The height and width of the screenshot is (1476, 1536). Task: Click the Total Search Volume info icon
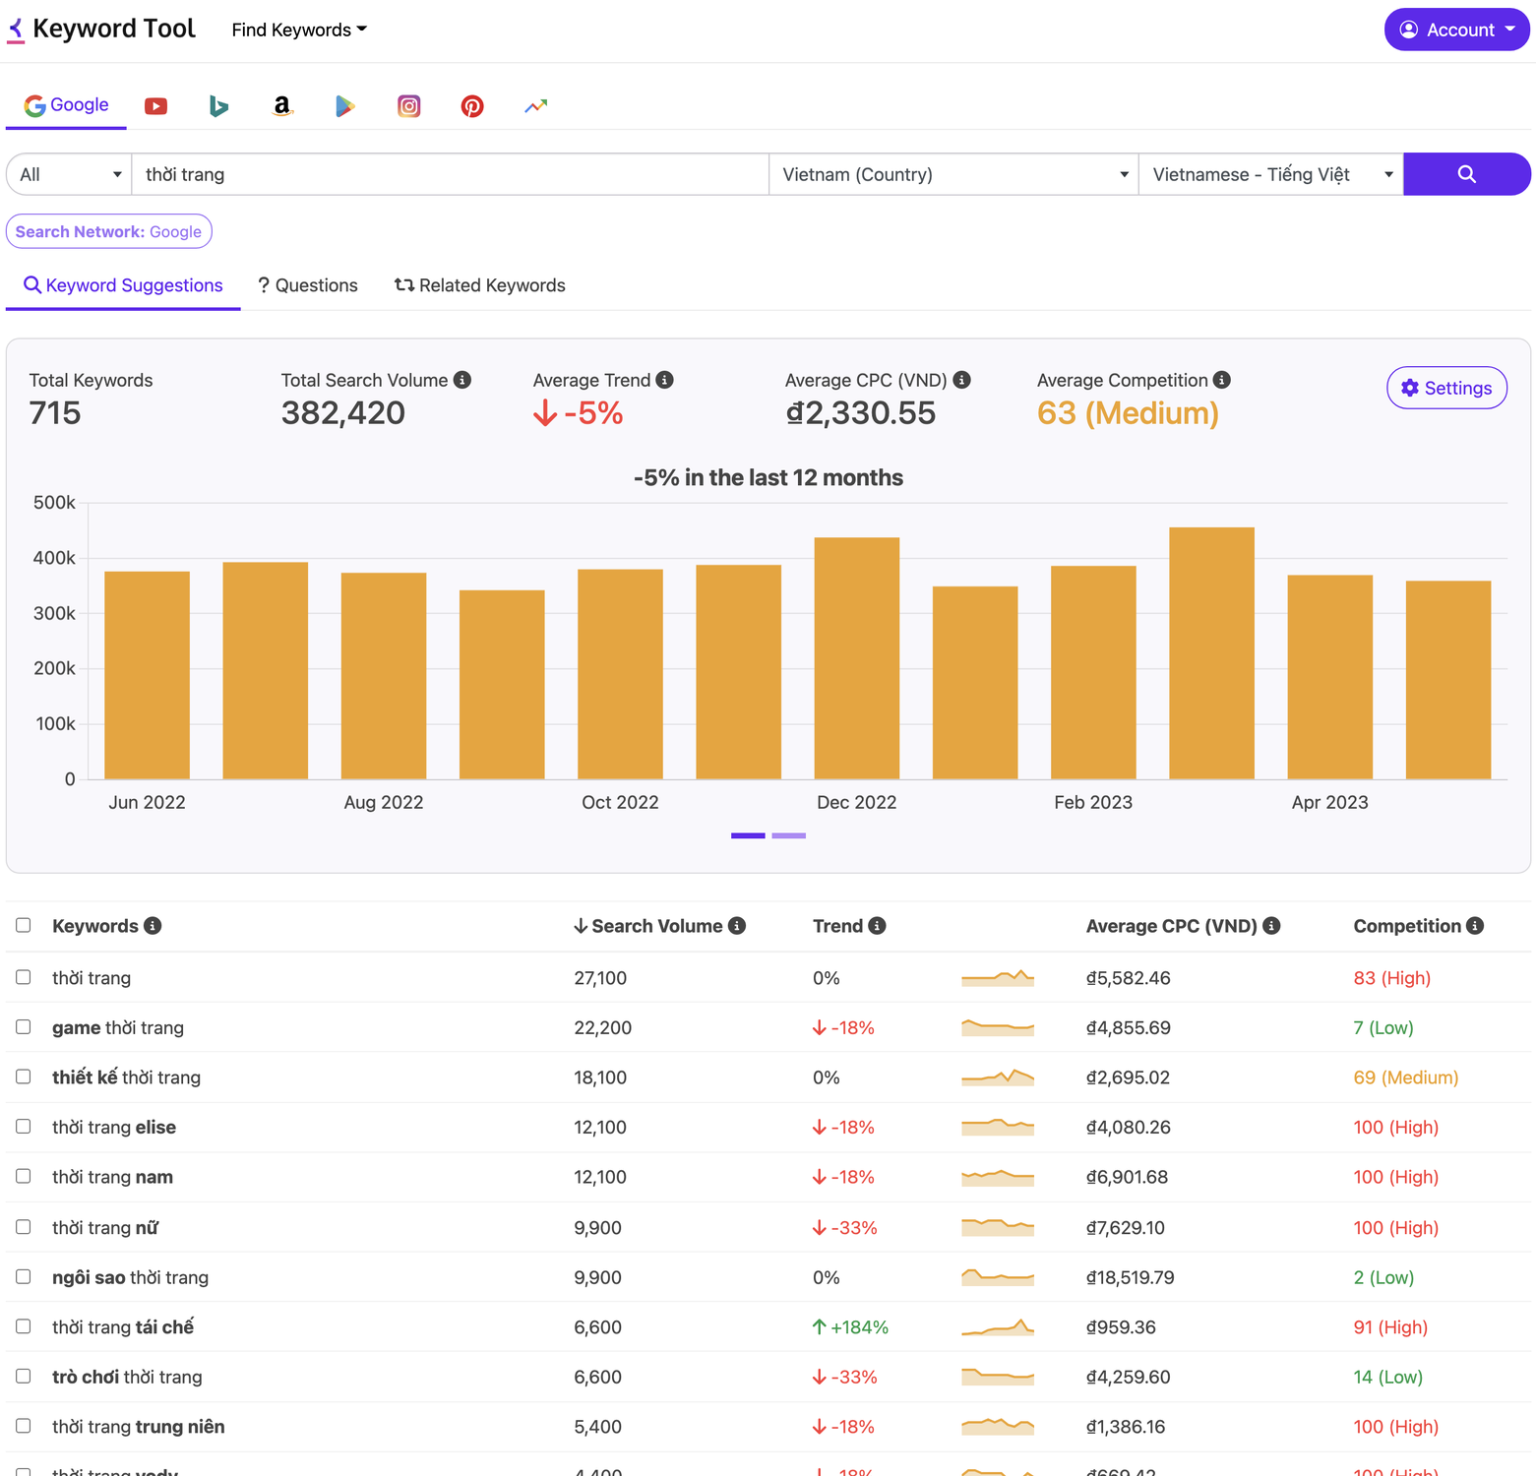(462, 380)
